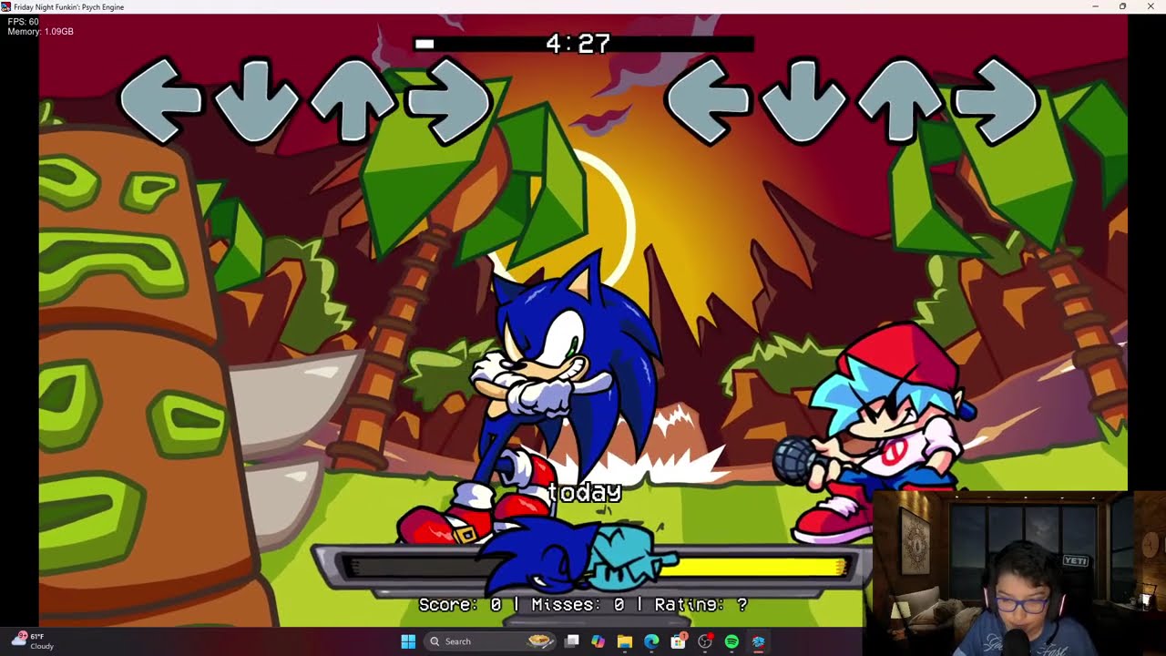Close the Friday Night Funkin' window

click(1151, 6)
